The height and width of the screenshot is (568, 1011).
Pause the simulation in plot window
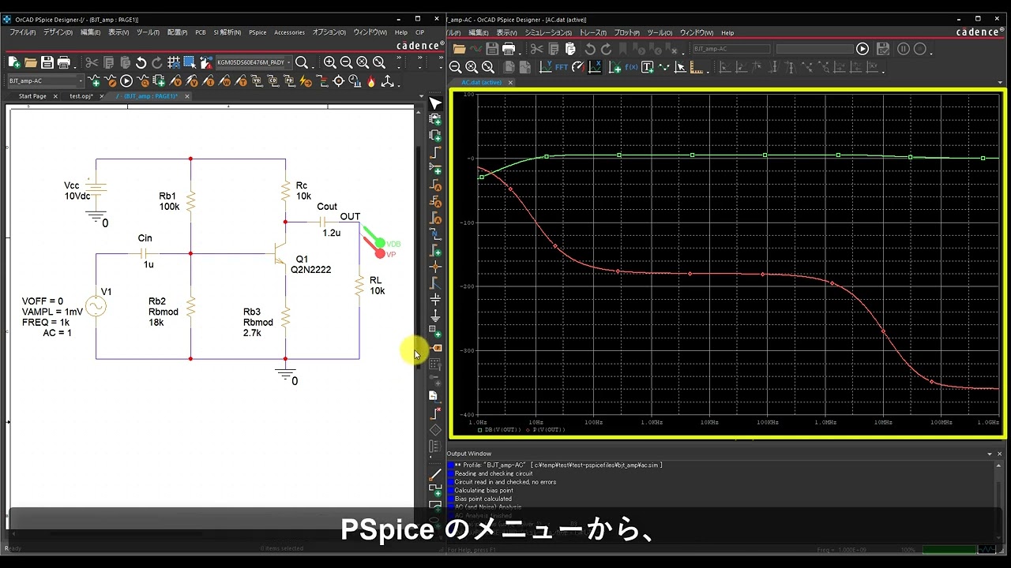tap(904, 49)
